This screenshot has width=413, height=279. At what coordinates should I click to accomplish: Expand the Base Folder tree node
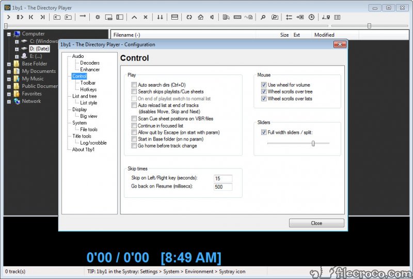(x=9, y=64)
